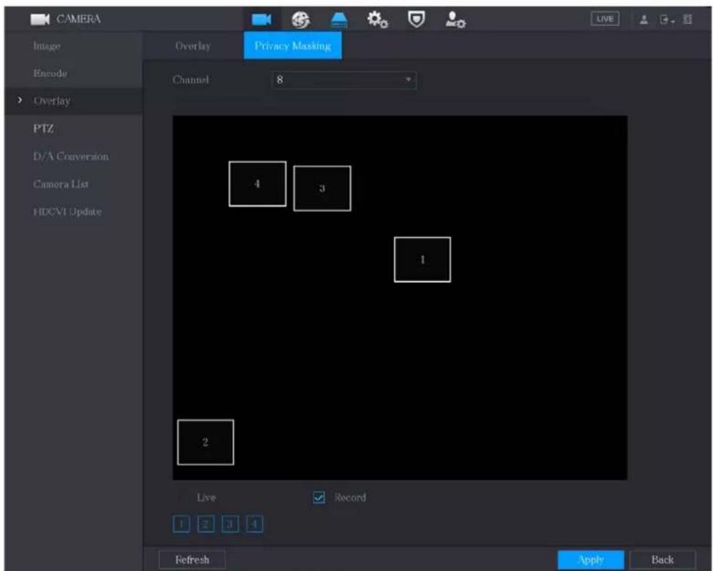The height and width of the screenshot is (571, 713).
Task: Click the Refresh button
Action: tap(192, 559)
